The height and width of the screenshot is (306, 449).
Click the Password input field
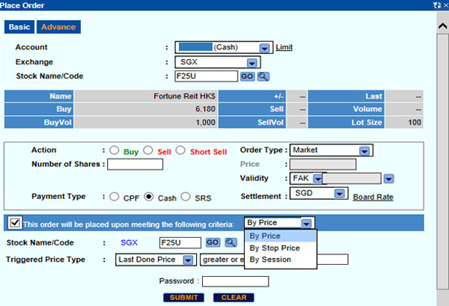(x=236, y=281)
